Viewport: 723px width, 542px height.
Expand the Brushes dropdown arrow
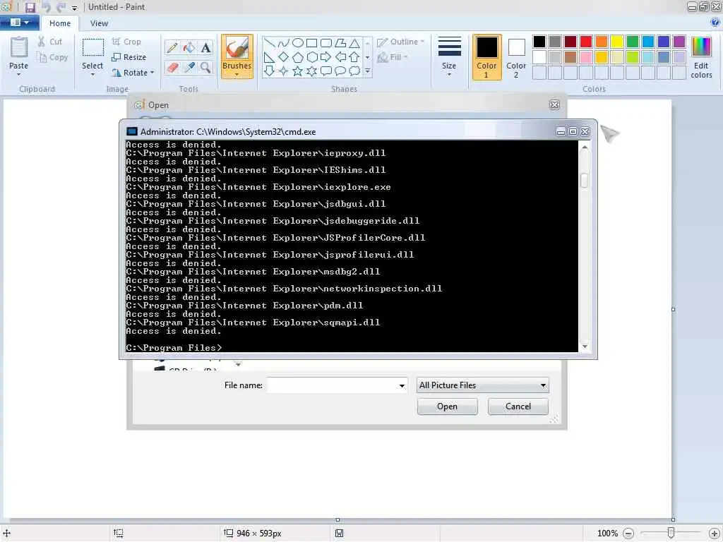(x=237, y=75)
